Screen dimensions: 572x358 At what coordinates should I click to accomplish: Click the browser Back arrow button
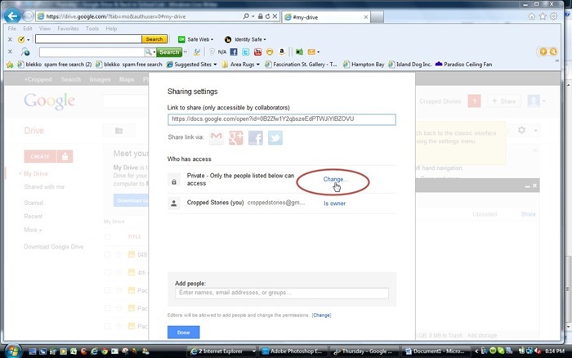coord(12,16)
